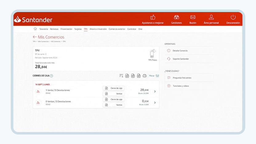
Task: Open Soporte Santander option
Action: point(189,59)
